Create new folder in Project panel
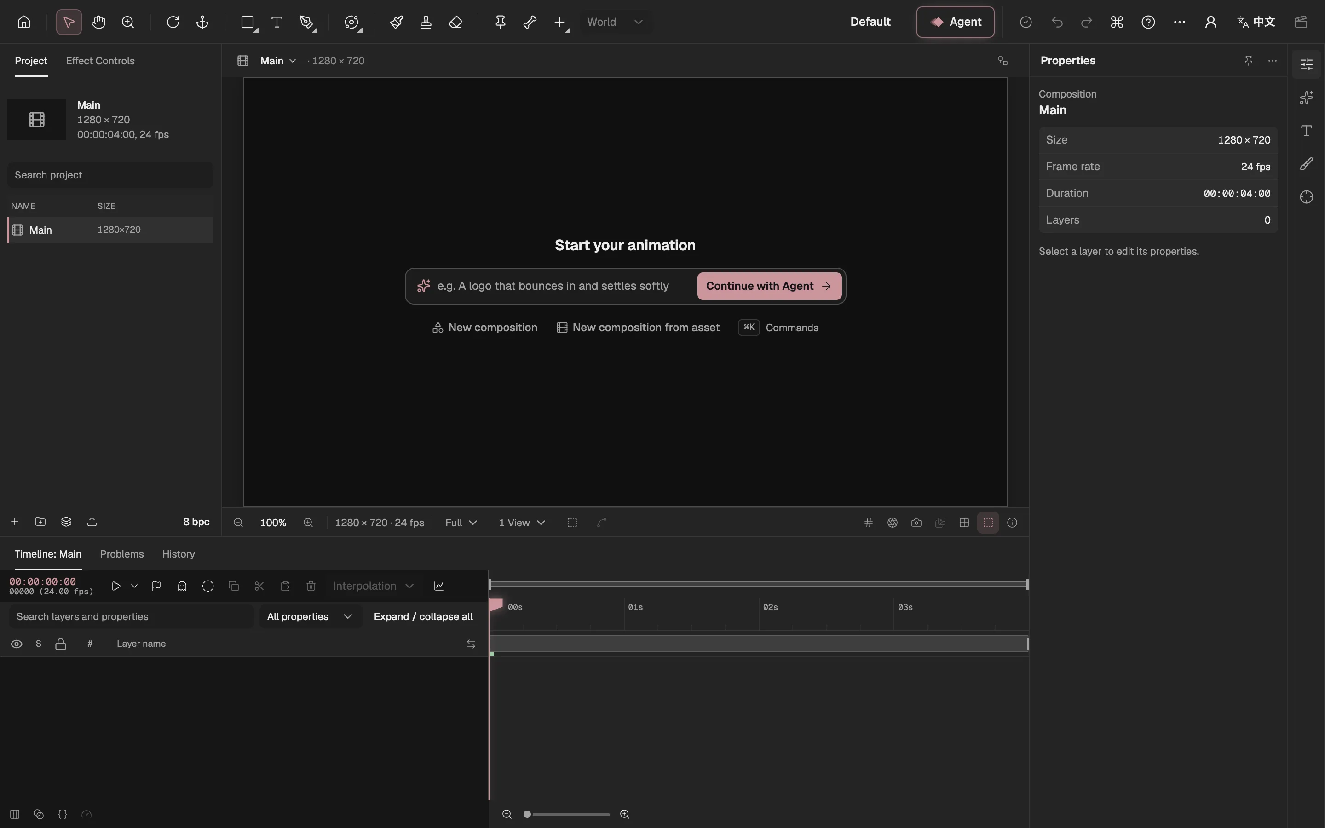 coord(40,521)
